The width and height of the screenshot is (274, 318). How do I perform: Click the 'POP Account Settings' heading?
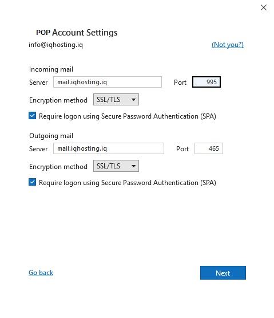point(77,33)
